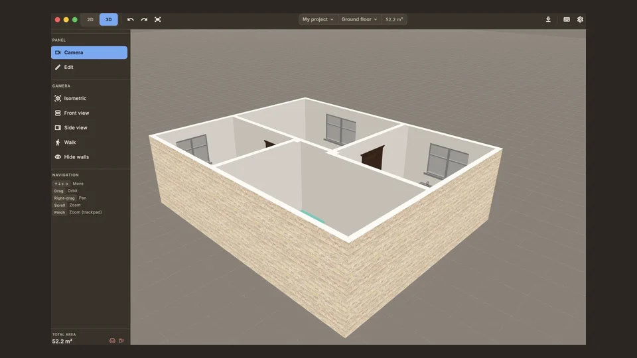Select the window in the back room
The image size is (637, 358).
(340, 129)
